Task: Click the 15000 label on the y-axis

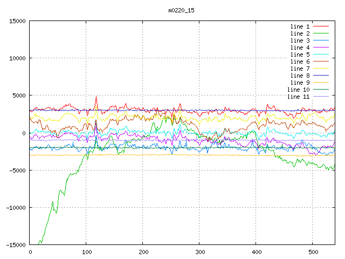Action: pyautogui.click(x=17, y=21)
